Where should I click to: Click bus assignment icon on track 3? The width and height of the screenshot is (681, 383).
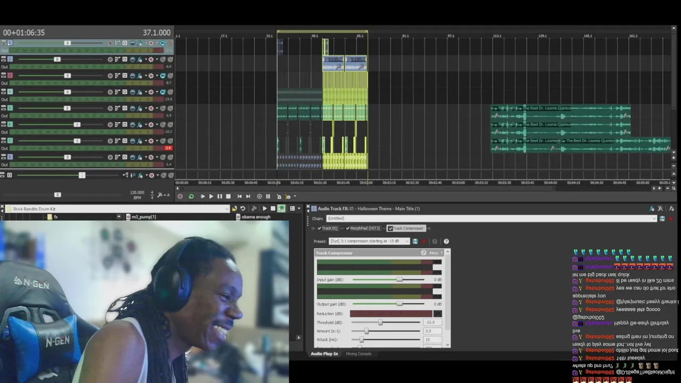118,76
